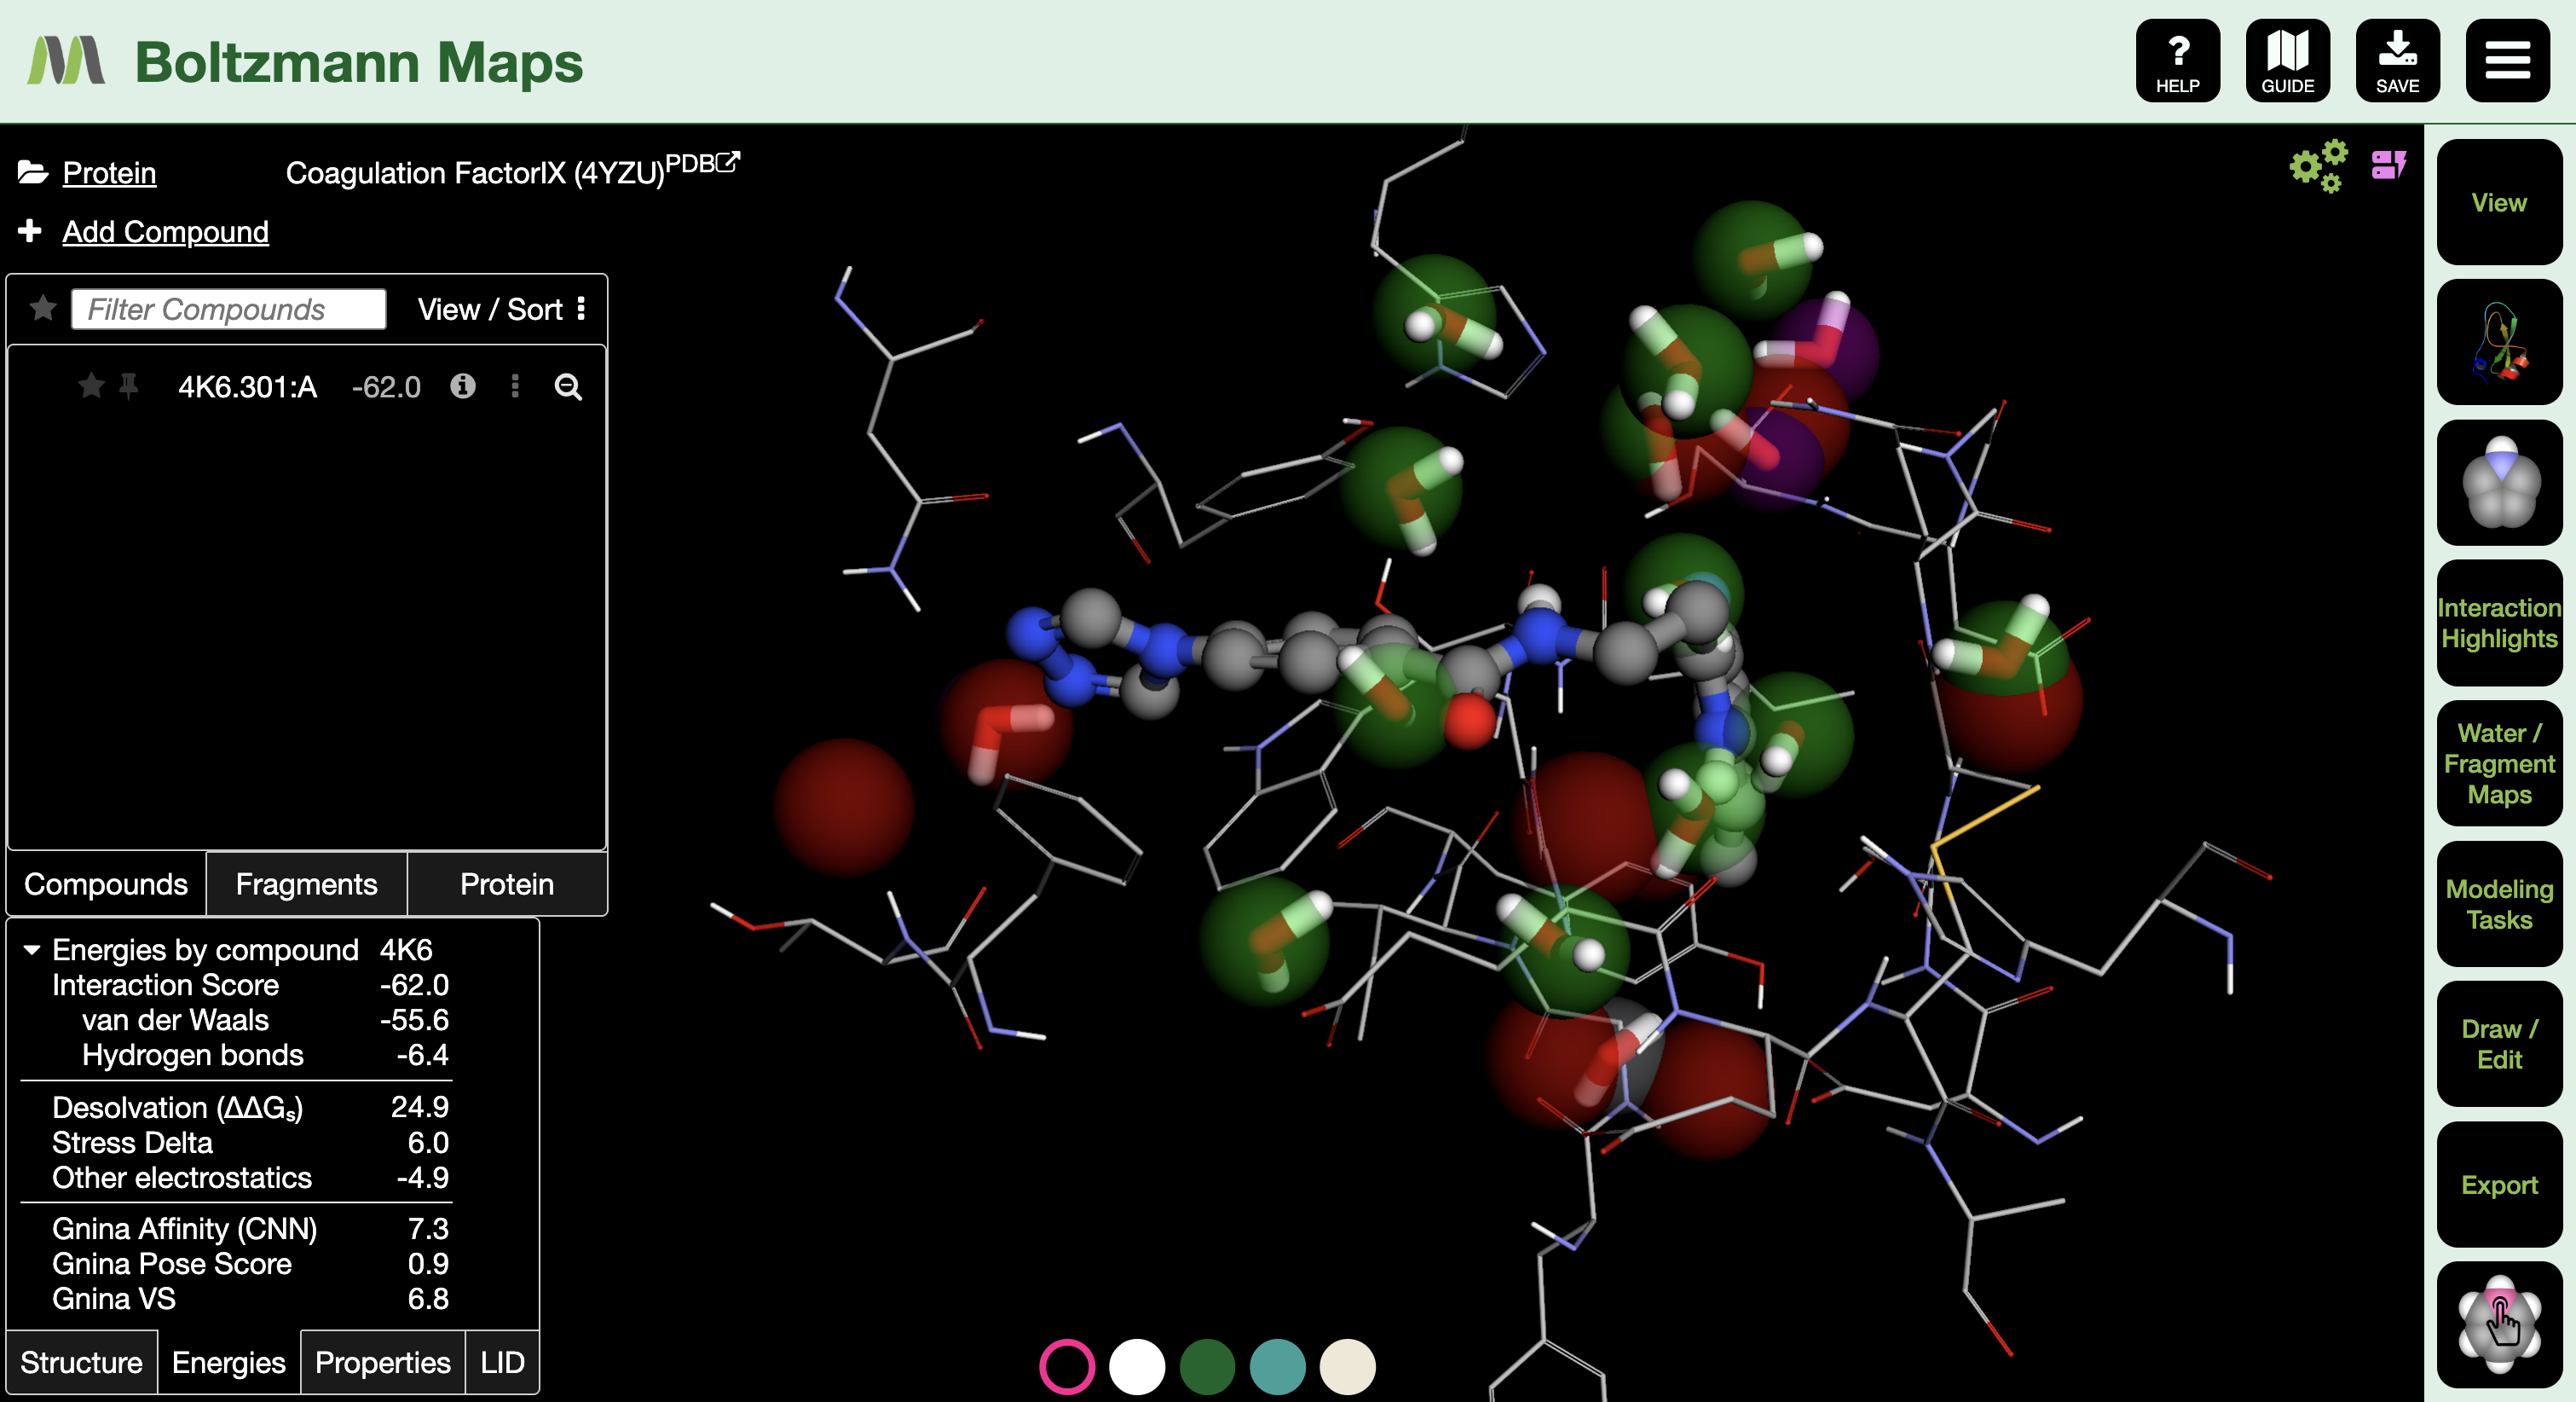Click the Boltzmann Maps logo
Viewport: 2576px width, 1402px height.
[66, 61]
